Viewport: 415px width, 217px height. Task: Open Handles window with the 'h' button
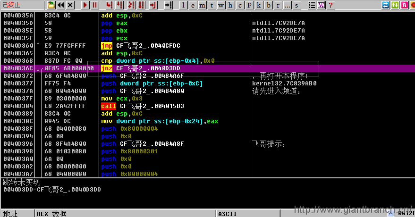point(230,5)
